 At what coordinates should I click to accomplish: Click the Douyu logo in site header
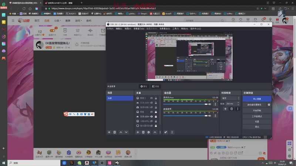point(24,21)
